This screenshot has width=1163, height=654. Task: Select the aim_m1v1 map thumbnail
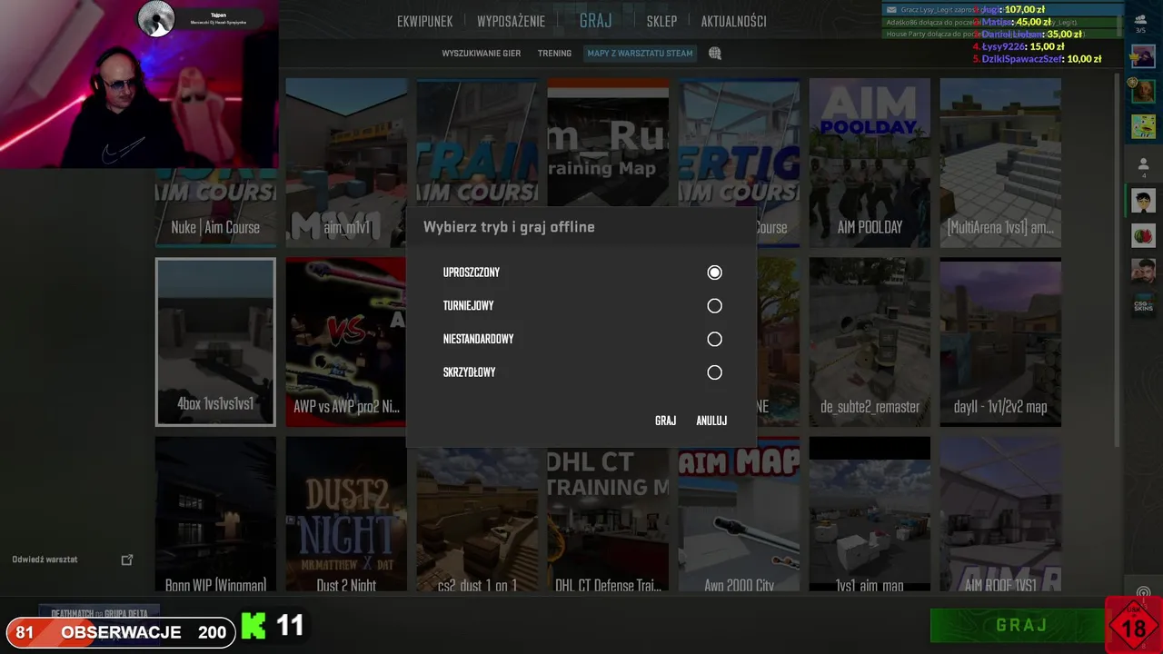click(346, 163)
